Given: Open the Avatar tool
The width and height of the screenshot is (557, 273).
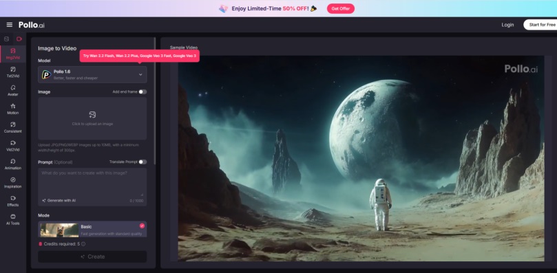Looking at the screenshot, I should 13,91.
